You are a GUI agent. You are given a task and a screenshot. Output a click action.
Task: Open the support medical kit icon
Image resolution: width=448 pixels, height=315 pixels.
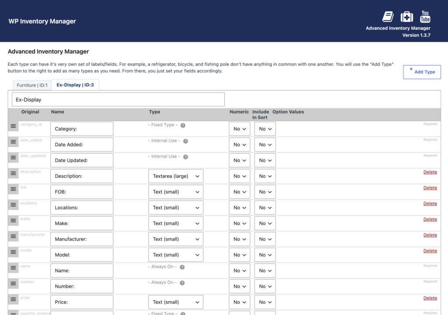point(406,17)
